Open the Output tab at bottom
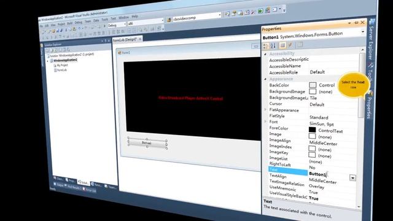Screen dimensions: 393x221 click(x=59, y=185)
